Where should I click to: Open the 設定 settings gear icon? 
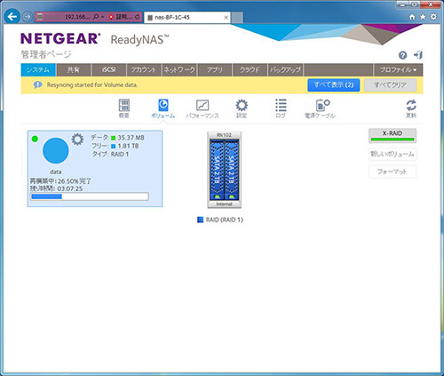(242, 108)
